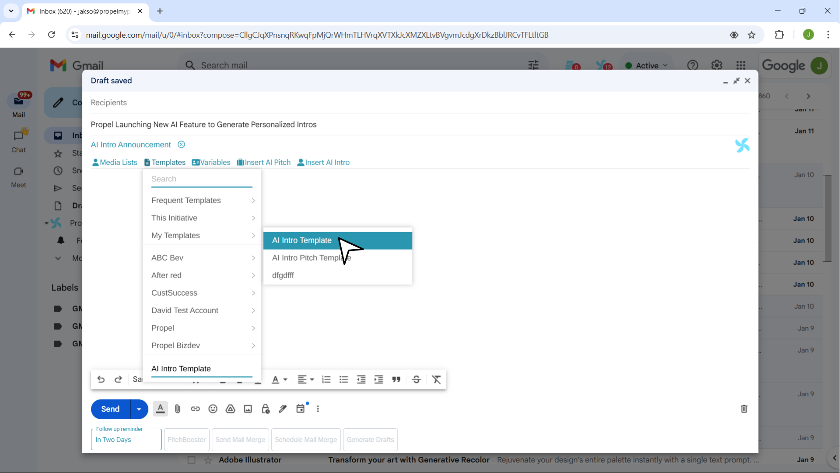Bookmark this page with star icon

tap(752, 35)
